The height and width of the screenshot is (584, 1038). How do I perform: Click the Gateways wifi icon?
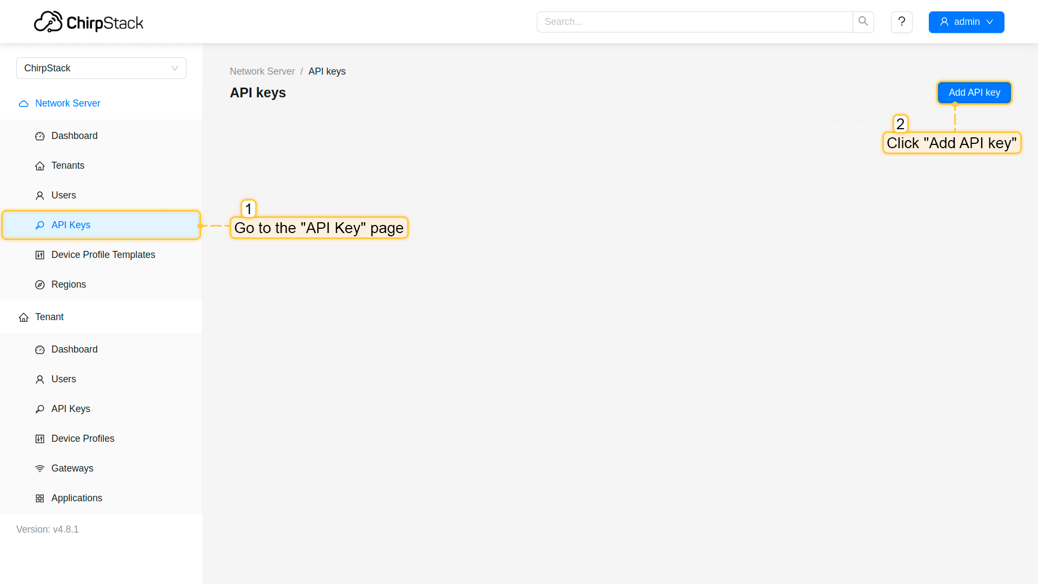pos(40,469)
